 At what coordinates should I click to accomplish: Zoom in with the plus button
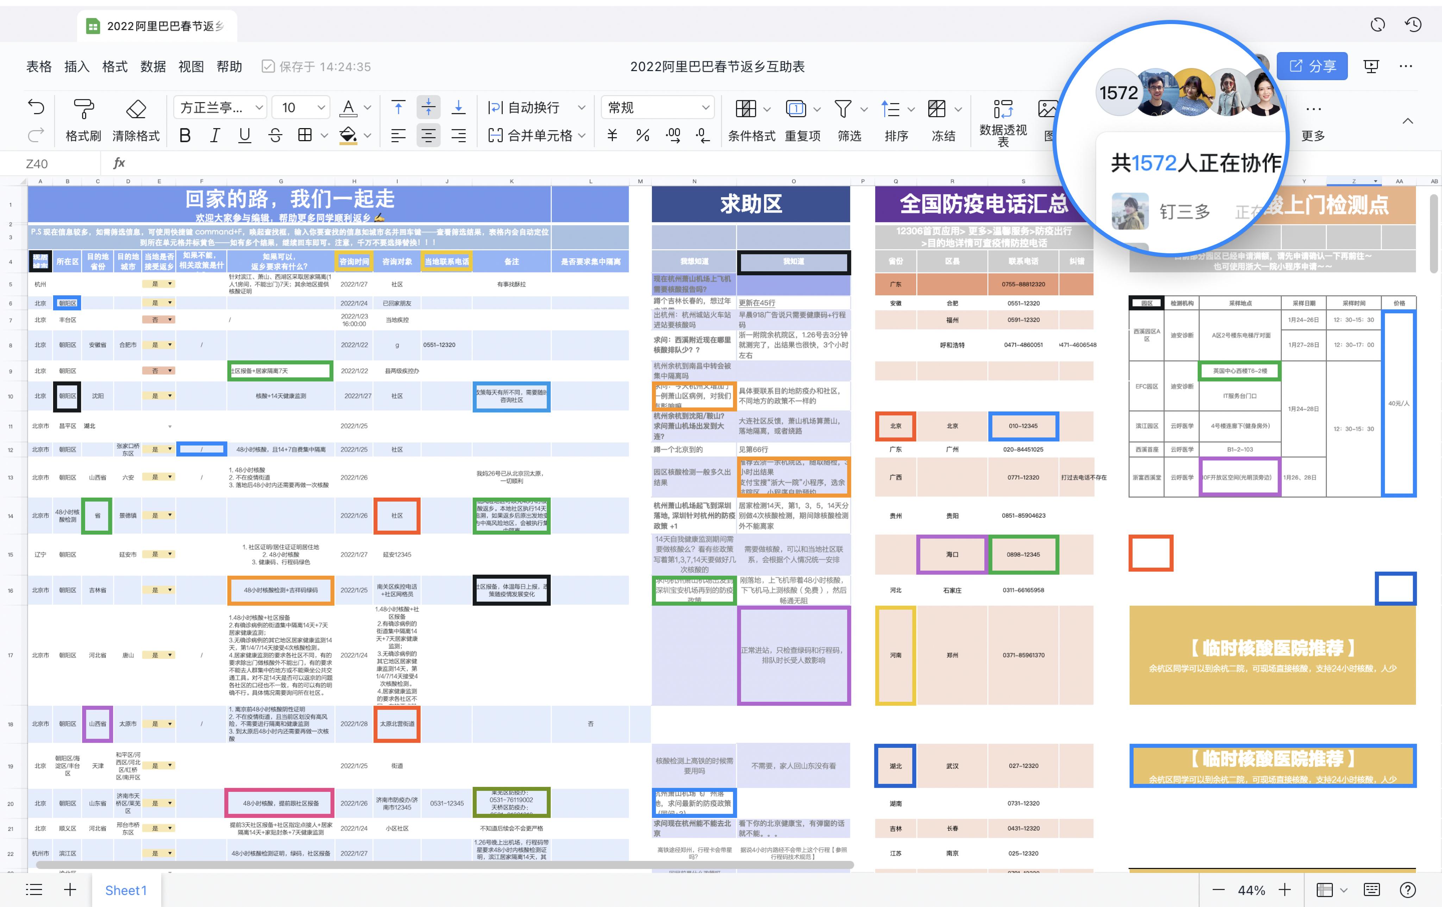pos(1284,890)
